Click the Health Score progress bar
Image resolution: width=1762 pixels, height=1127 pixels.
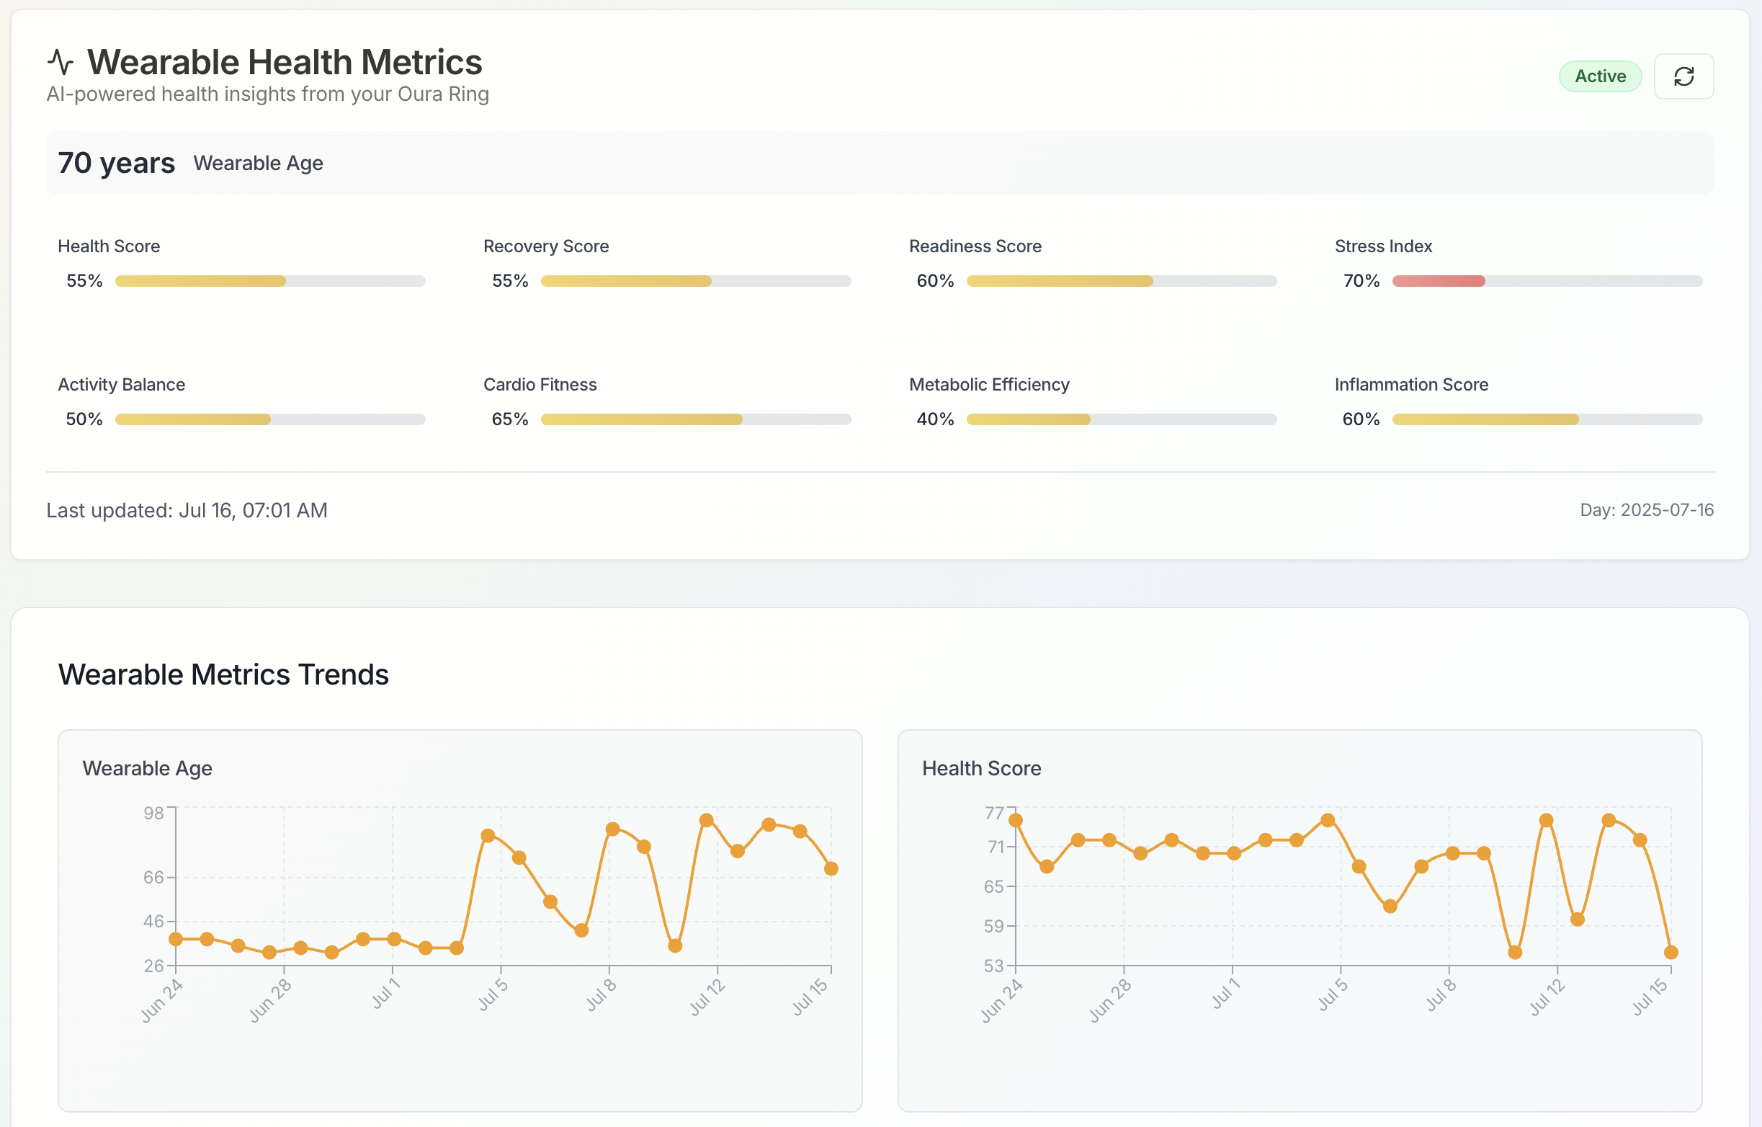pyautogui.click(x=270, y=281)
